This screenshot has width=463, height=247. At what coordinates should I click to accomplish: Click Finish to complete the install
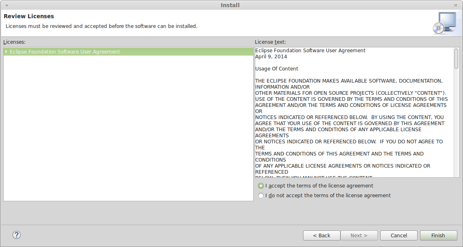point(438,235)
